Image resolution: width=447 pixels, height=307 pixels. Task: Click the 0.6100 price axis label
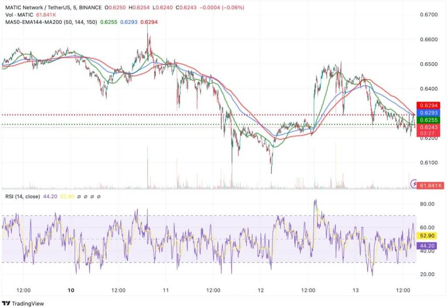(429, 163)
